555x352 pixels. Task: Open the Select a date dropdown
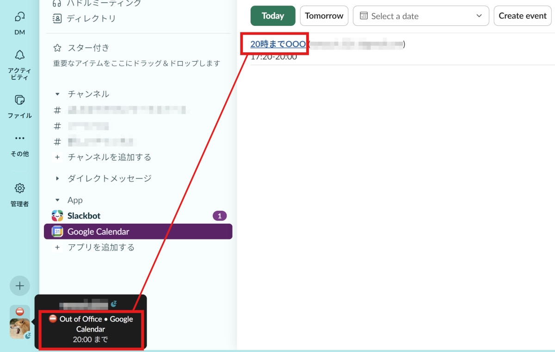(x=420, y=16)
